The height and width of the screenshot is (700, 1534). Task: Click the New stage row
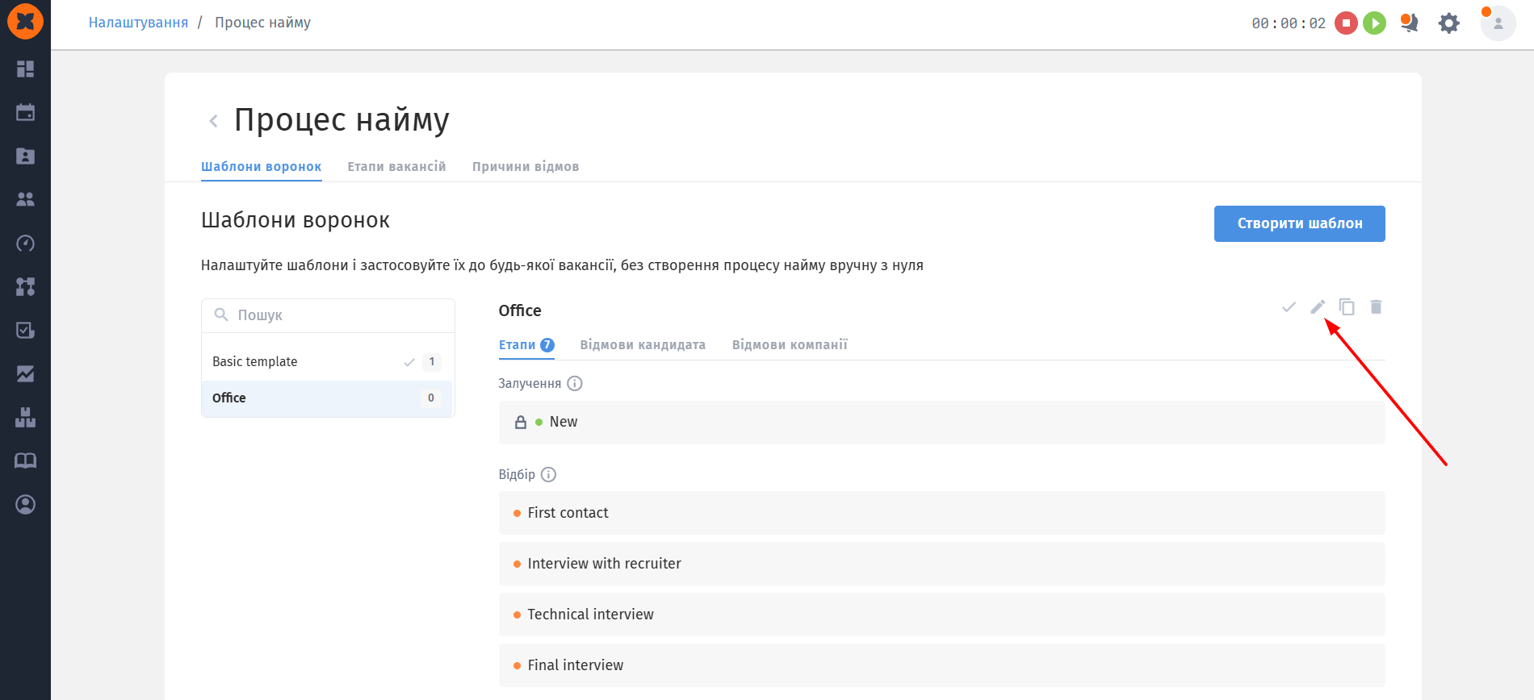(941, 423)
